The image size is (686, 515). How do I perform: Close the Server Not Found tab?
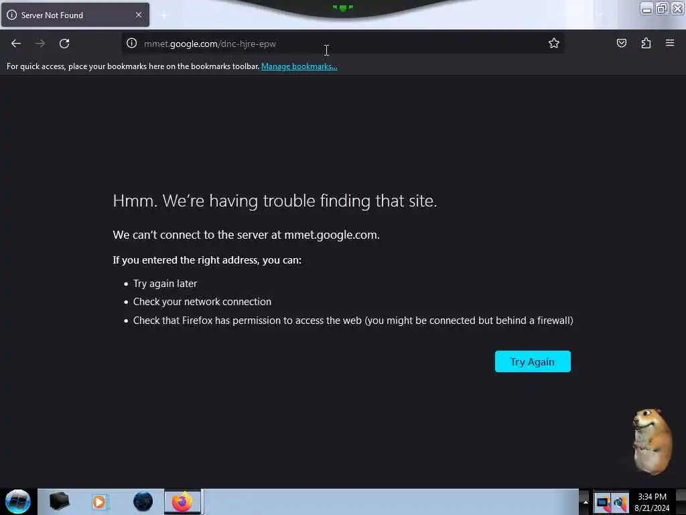tap(139, 15)
